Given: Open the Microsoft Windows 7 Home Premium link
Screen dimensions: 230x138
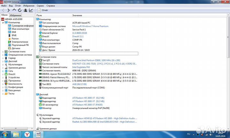Looking at the screenshot, I should (90, 26).
